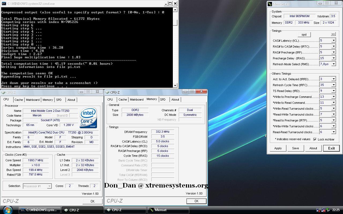Click the cmd.exe title bar icon

click(x=4, y=3)
